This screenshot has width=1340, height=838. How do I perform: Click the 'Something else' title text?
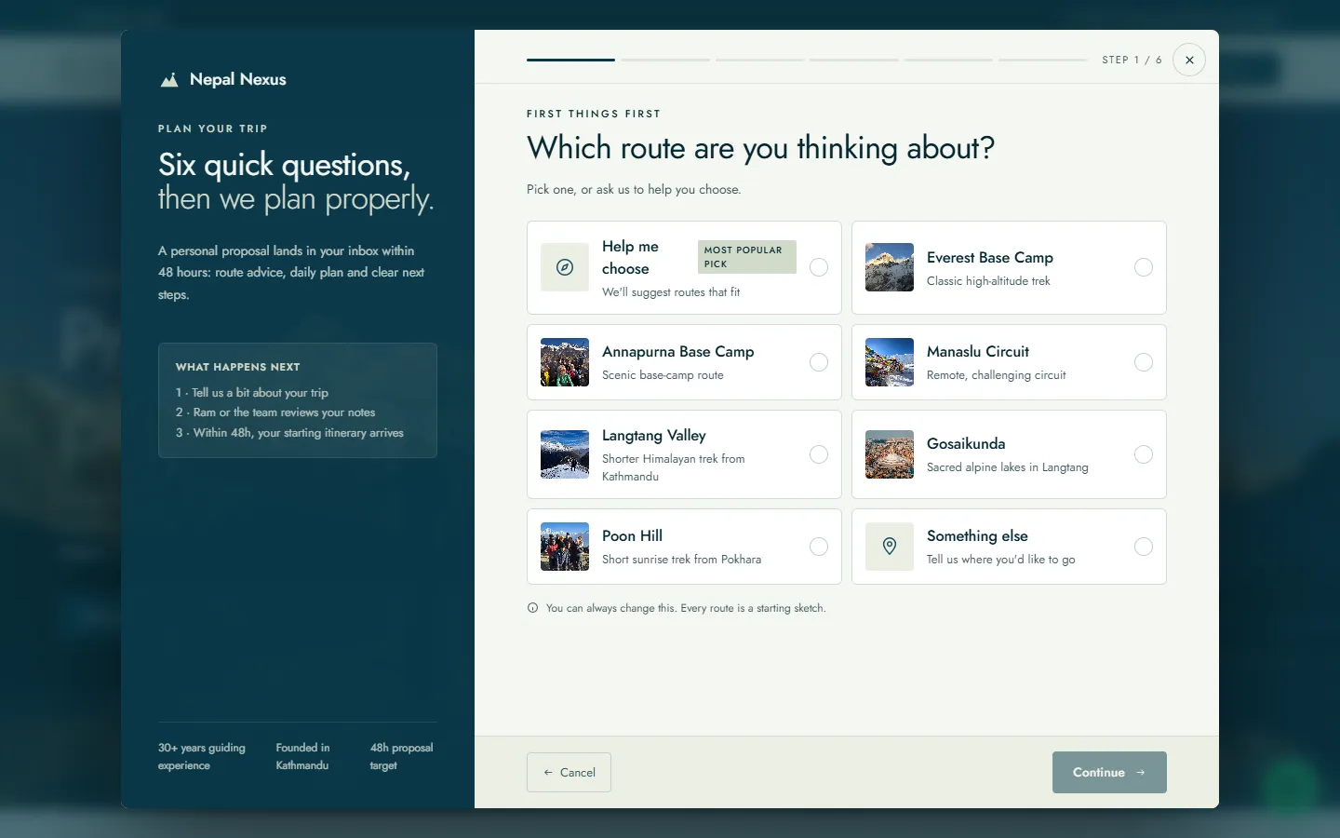click(977, 535)
